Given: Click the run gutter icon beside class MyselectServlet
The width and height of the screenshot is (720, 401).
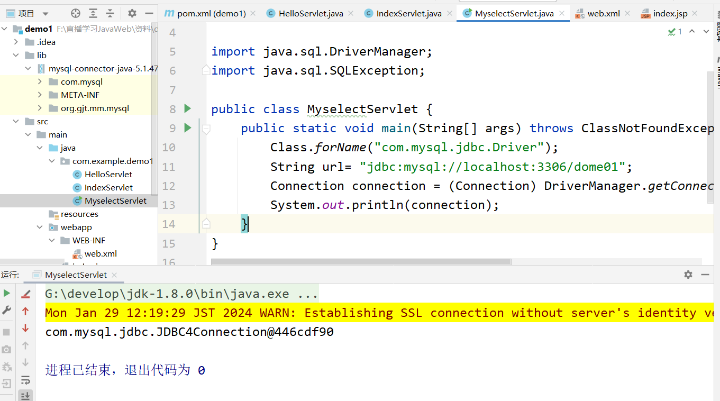Looking at the screenshot, I should pyautogui.click(x=187, y=108).
